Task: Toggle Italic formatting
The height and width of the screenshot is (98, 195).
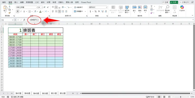Action: 21,11
